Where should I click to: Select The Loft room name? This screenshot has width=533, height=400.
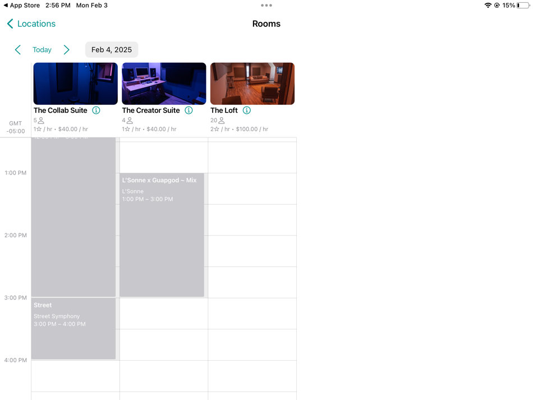(224, 110)
